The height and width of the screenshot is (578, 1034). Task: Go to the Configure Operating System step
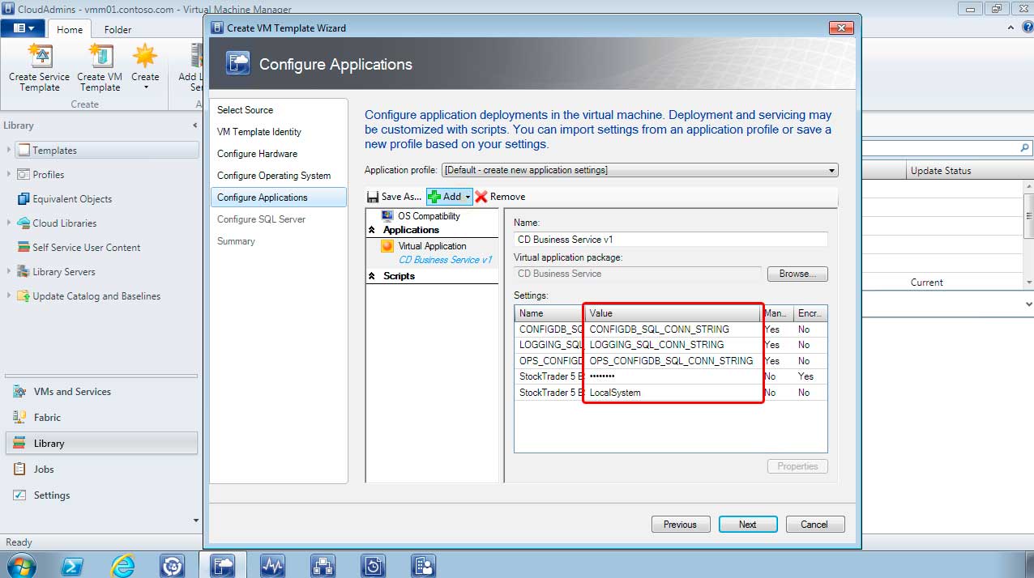(x=274, y=176)
